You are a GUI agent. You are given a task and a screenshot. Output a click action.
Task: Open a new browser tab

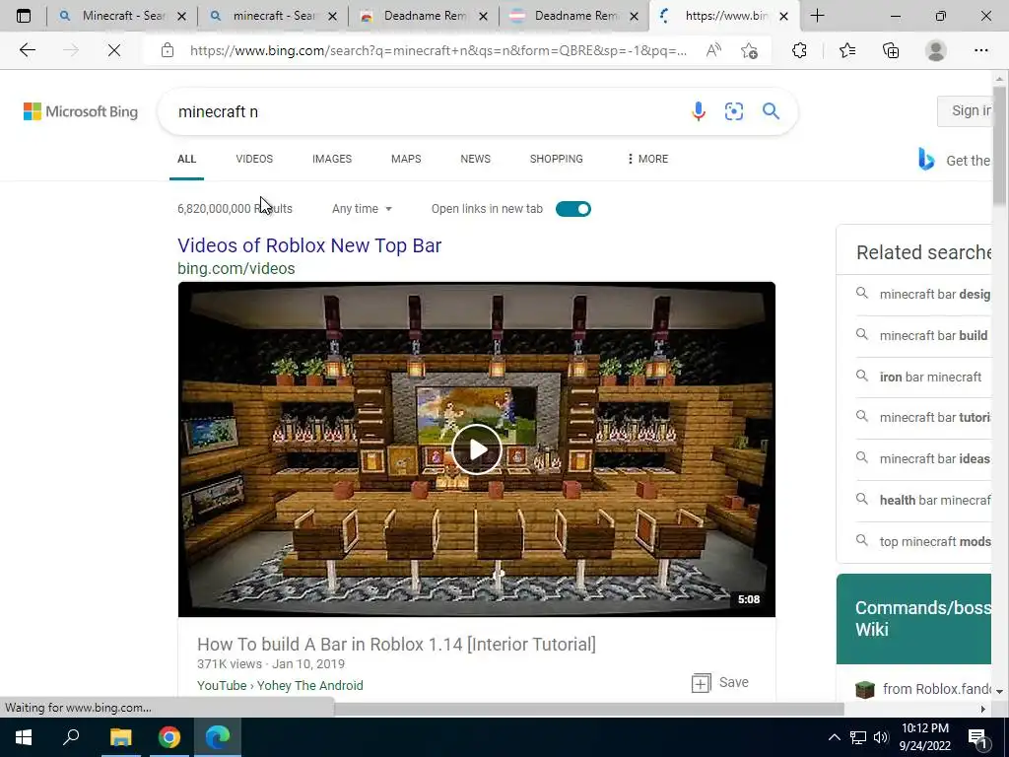(x=817, y=16)
